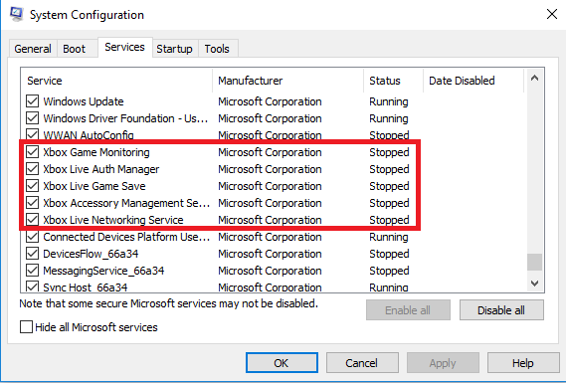Image resolution: width=566 pixels, height=383 pixels.
Task: Open the Tools tab
Action: coord(217,49)
